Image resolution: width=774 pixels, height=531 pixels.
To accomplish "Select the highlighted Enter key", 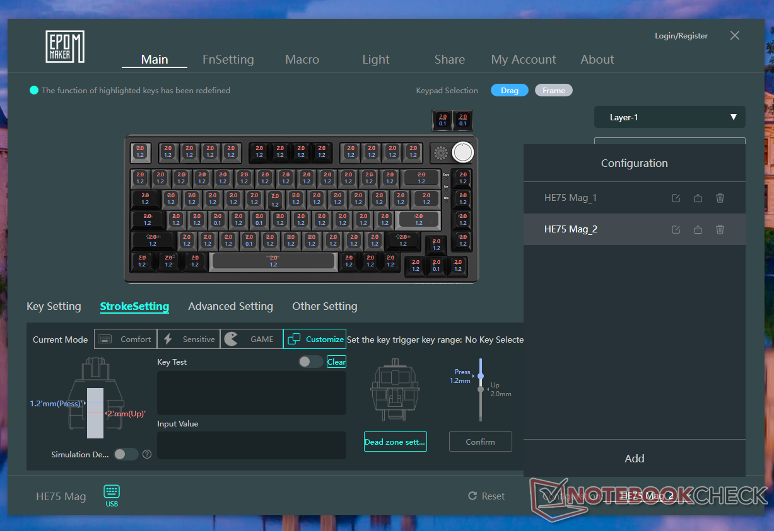I will click(x=418, y=220).
